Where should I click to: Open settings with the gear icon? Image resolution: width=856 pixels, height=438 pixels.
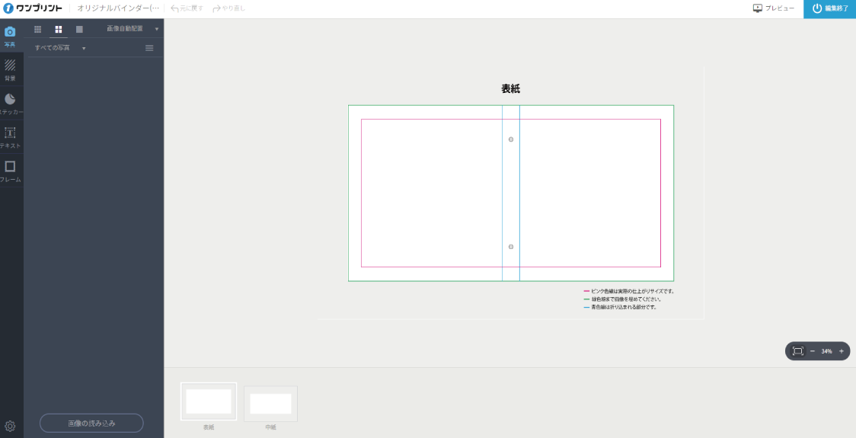tap(10, 426)
